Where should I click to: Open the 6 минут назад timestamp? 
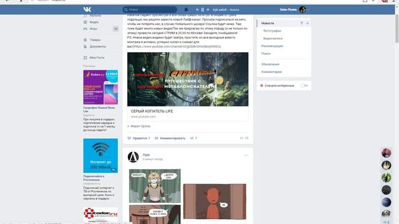(x=153, y=159)
